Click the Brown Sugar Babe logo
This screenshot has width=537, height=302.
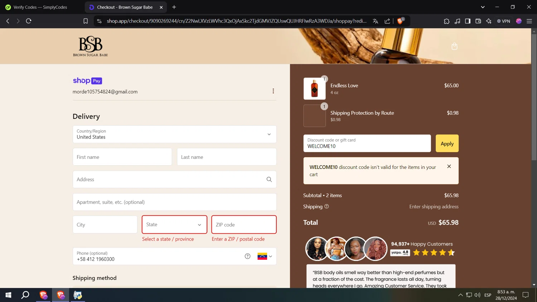[x=90, y=46]
